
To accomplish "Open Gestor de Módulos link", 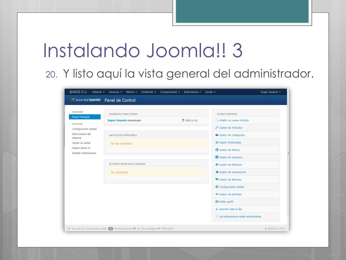I will [x=230, y=165].
